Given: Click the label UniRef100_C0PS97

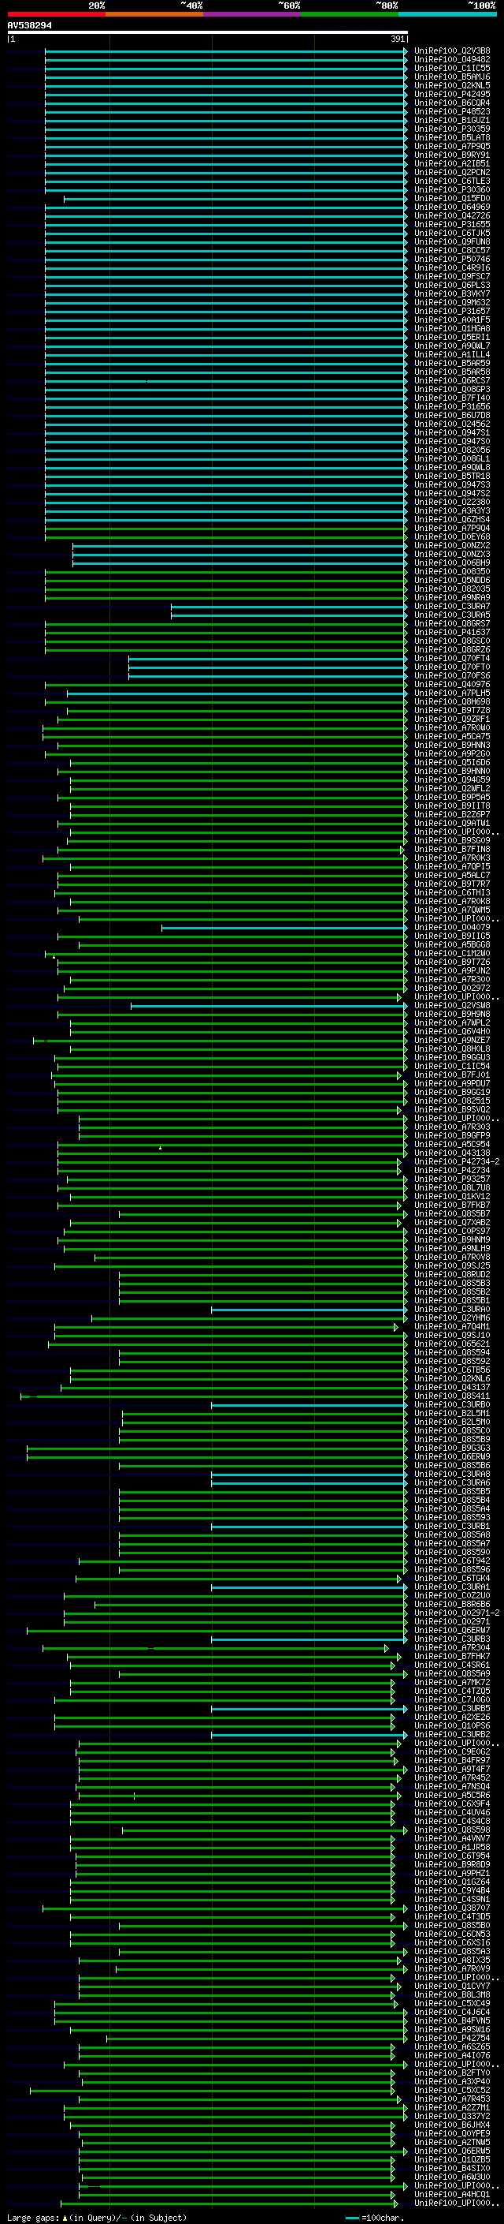Looking at the screenshot, I should point(452,1232).
